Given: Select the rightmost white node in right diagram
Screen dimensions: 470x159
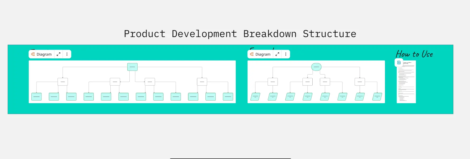Looking at the screenshot, I should coord(360,82).
